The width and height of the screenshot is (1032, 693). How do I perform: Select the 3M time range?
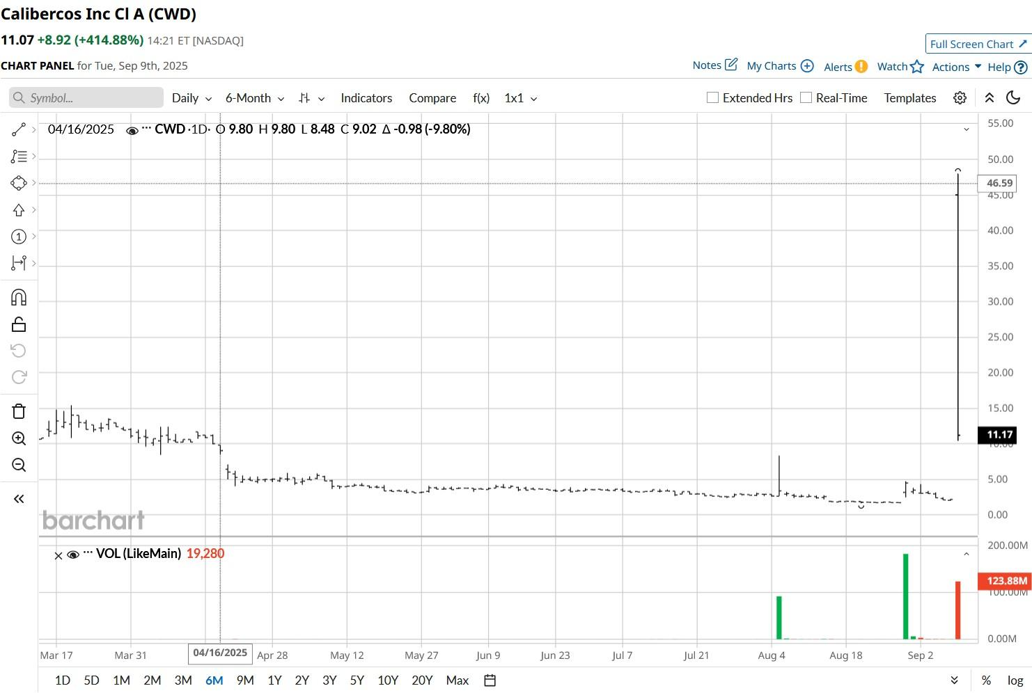pos(183,680)
